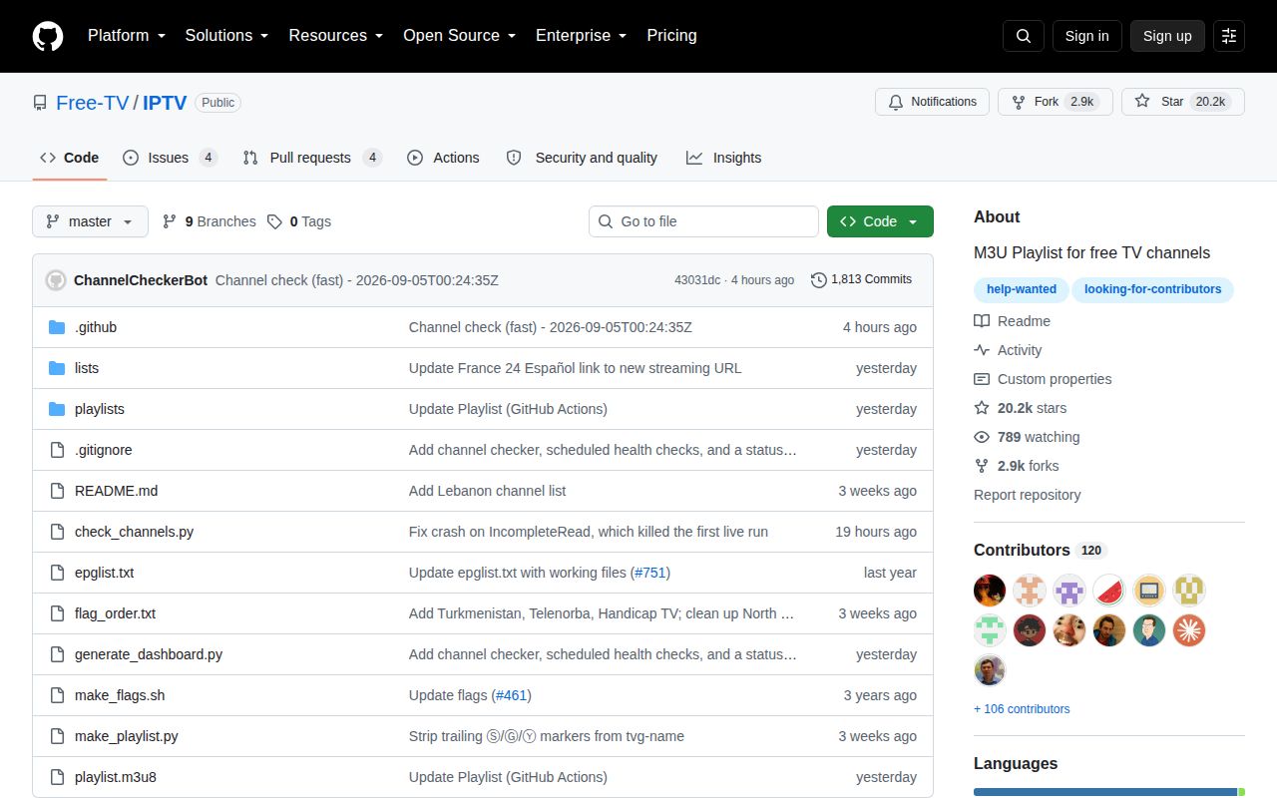Click the Languages color bar
The image size is (1277, 798).
click(x=1109, y=792)
